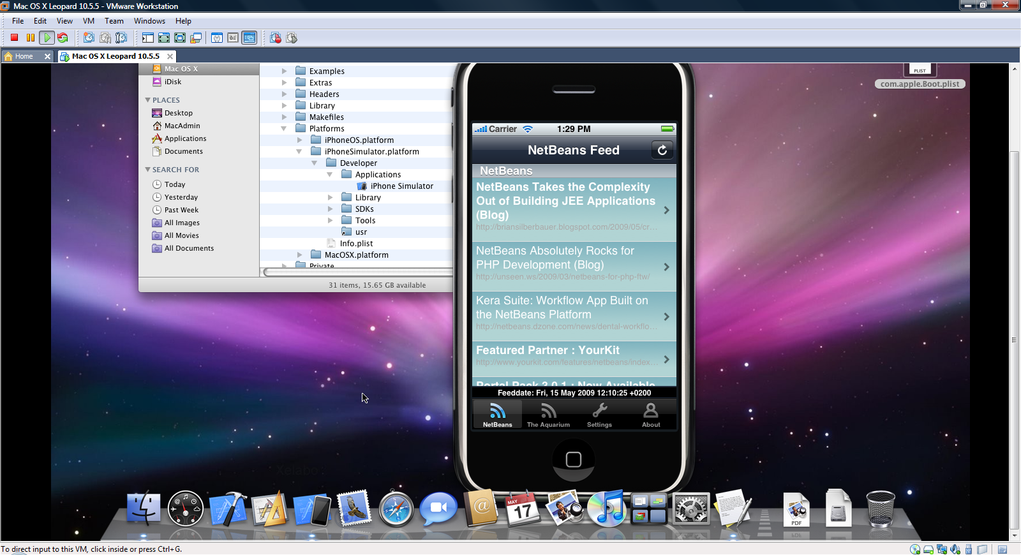The image size is (1021, 555).
Task: Click the orange Suspend VM button
Action: (x=30, y=38)
